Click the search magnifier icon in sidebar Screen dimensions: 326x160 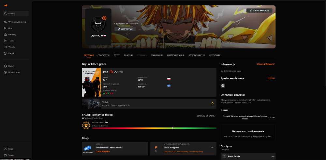click(6, 13)
